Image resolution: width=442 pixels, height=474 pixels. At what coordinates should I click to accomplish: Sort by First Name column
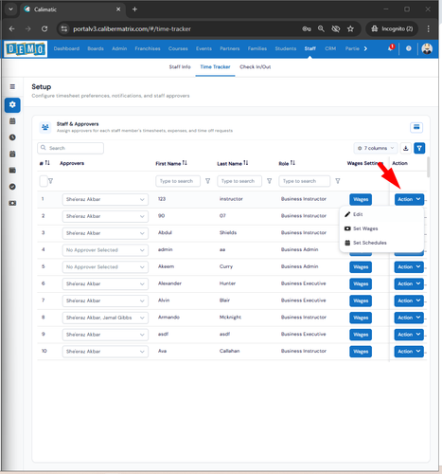pos(185,163)
